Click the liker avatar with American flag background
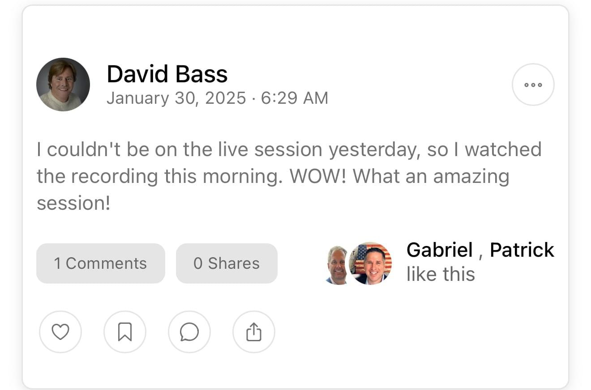The height and width of the screenshot is (390, 591). point(371,264)
